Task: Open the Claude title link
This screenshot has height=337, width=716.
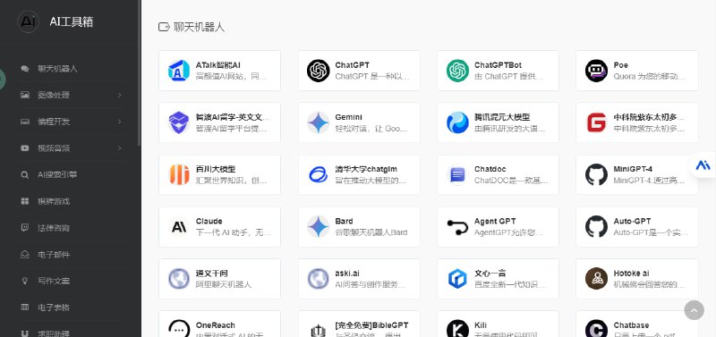Action: (x=209, y=221)
